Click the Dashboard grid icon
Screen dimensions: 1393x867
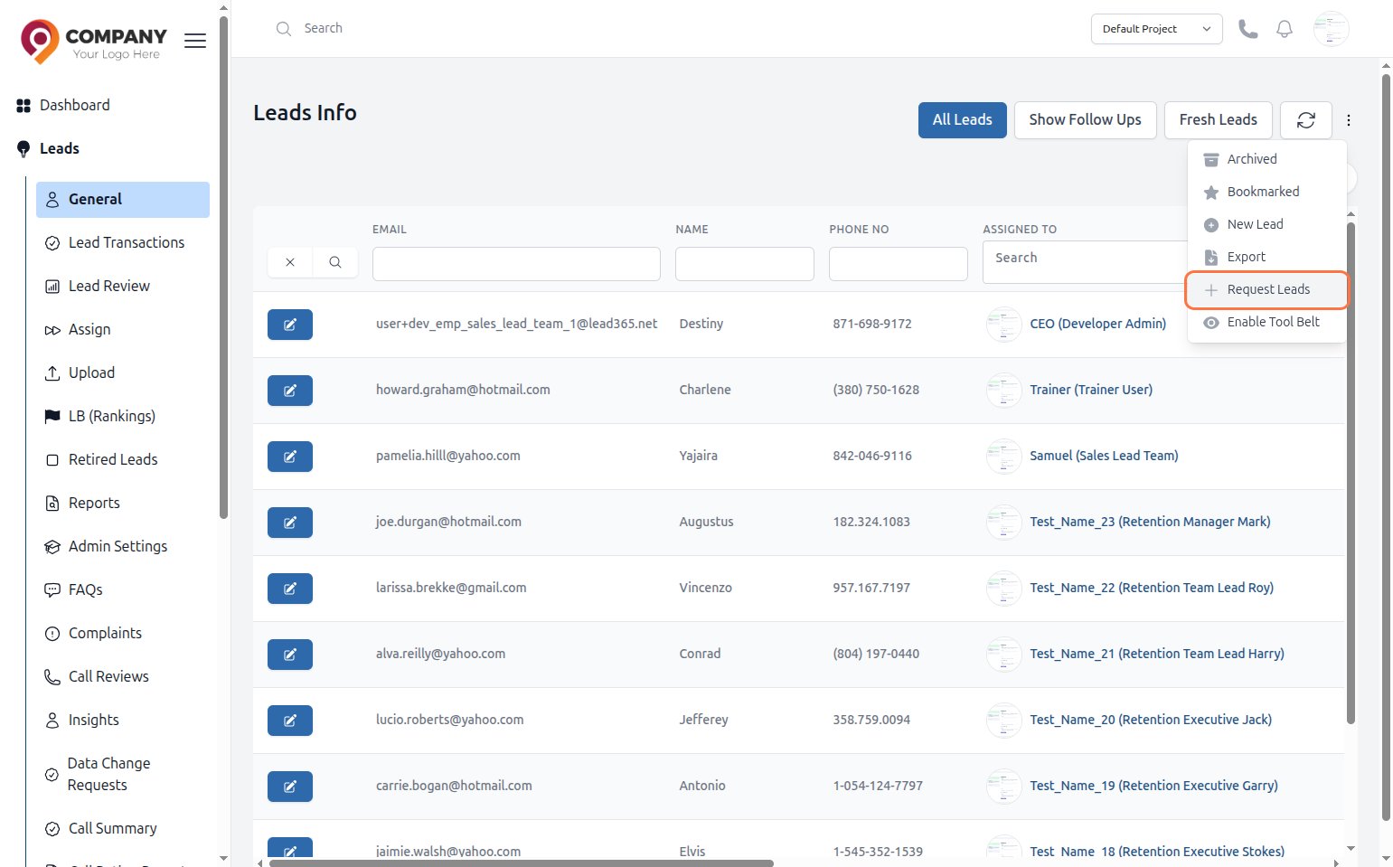pos(24,106)
